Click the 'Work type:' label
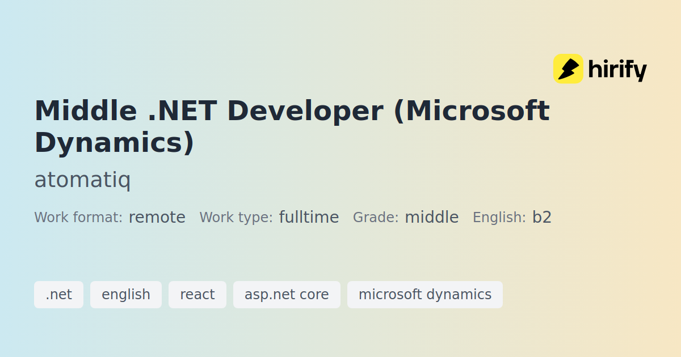 236,218
